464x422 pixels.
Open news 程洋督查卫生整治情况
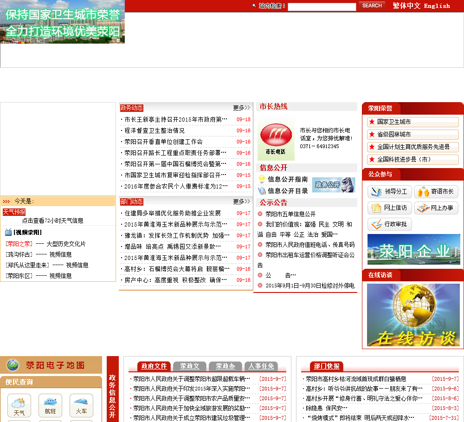pos(155,130)
